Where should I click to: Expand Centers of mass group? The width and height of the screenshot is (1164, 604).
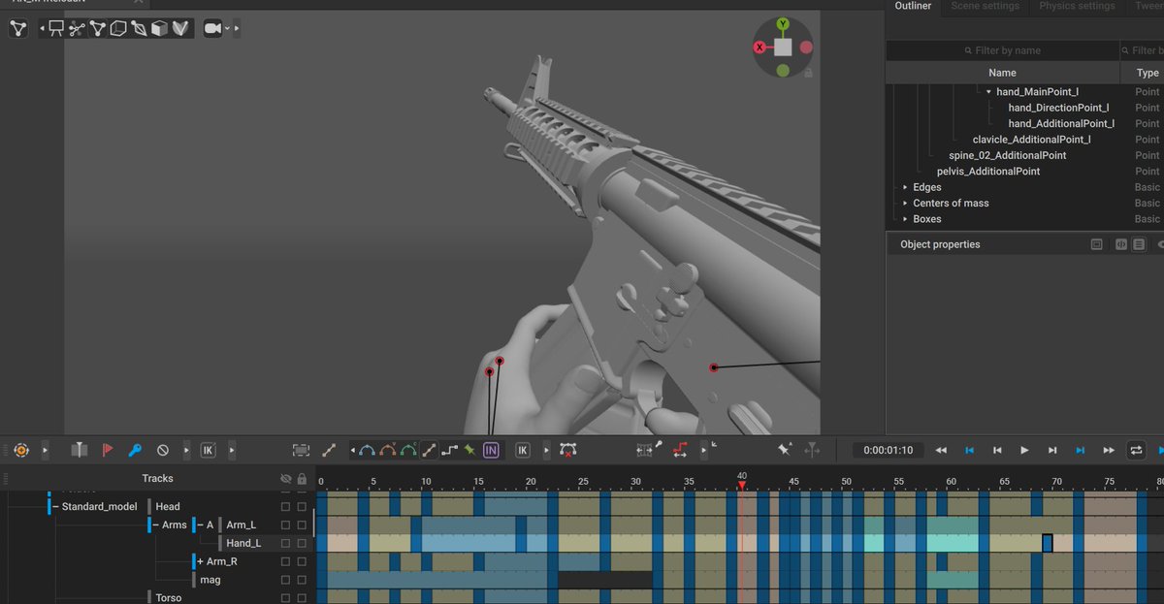[905, 203]
